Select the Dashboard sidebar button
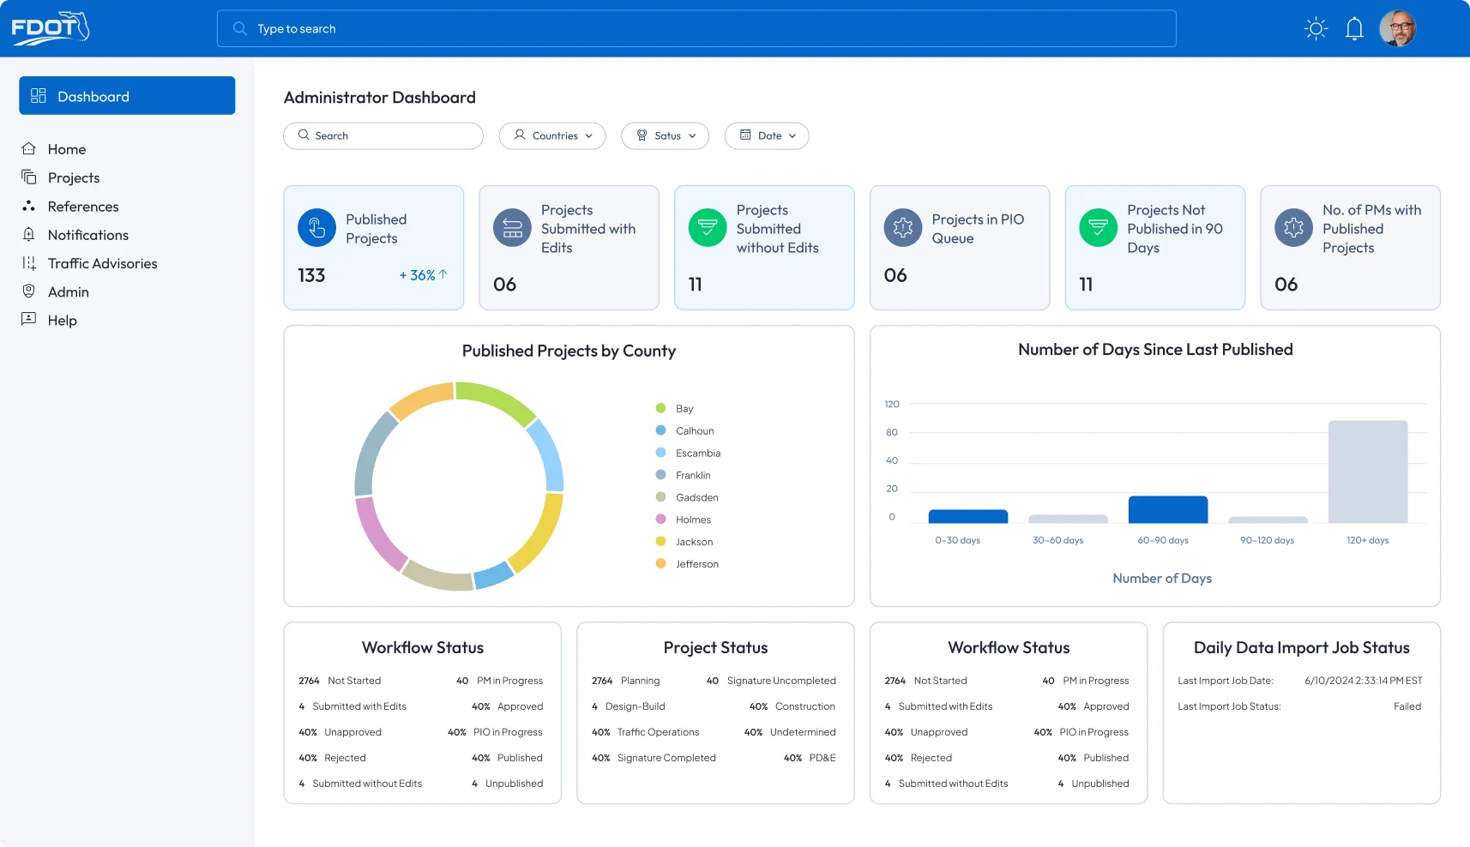Screen dimensions: 1470x847 pyautogui.click(x=127, y=96)
